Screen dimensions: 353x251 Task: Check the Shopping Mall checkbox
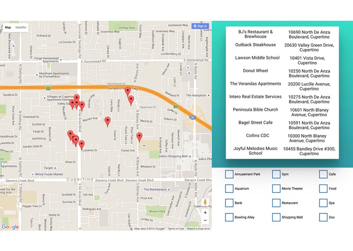coord(276,217)
